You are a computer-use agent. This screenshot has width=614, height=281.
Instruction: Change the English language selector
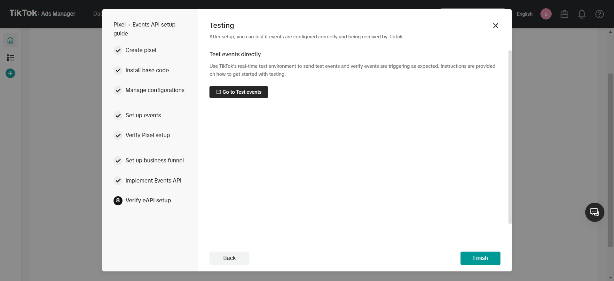tap(524, 14)
